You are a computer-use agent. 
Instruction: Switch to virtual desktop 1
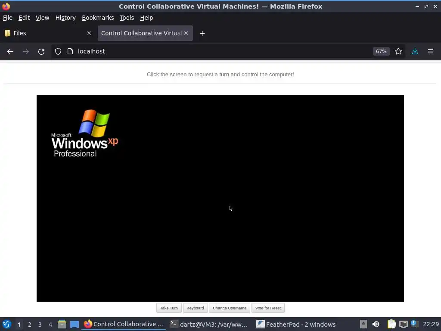click(x=19, y=325)
